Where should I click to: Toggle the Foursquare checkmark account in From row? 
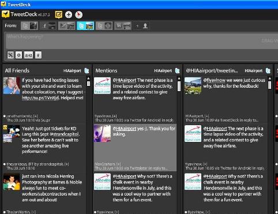pyautogui.click(x=67, y=26)
